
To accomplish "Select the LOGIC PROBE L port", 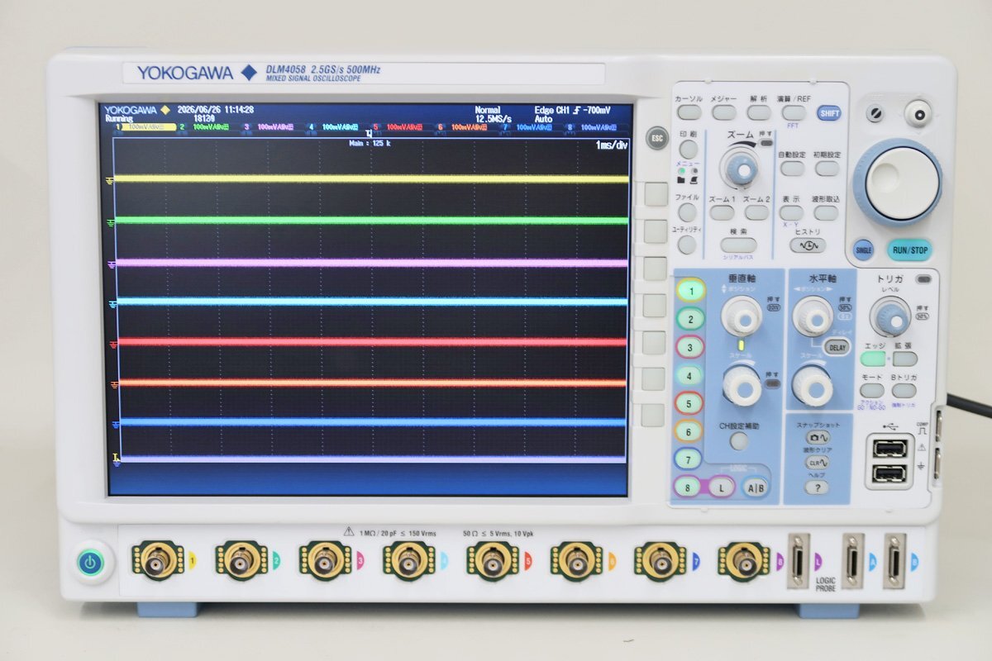I will (x=797, y=561).
